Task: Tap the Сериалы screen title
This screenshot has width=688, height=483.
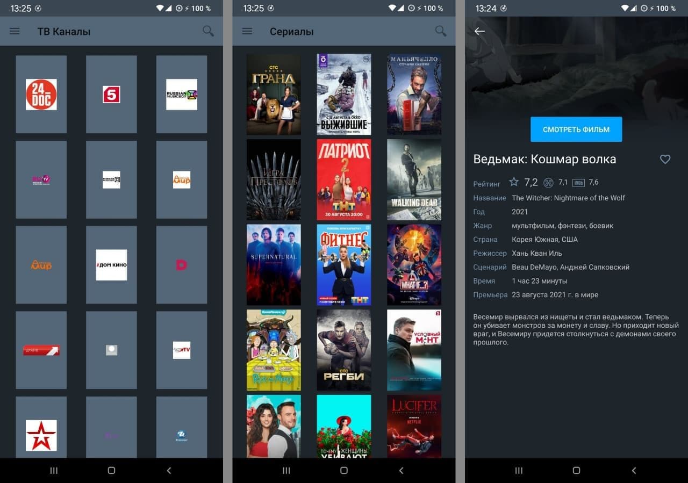Action: point(291,32)
